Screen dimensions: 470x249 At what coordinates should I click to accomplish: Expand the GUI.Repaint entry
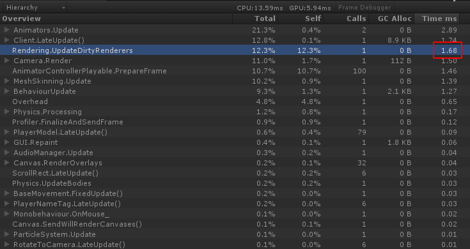(7, 142)
